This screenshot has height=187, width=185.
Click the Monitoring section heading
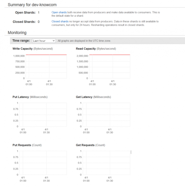tap(17, 33)
